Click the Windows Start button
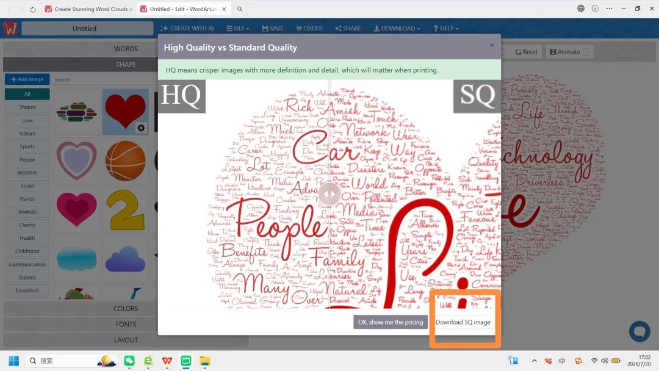Viewport: 659px width, 371px height. (14, 361)
